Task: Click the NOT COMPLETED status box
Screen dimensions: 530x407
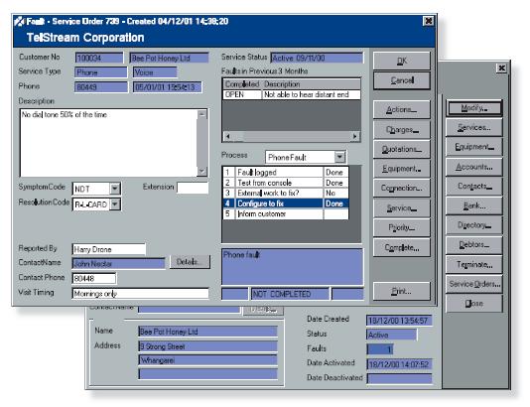Action: coord(290,294)
